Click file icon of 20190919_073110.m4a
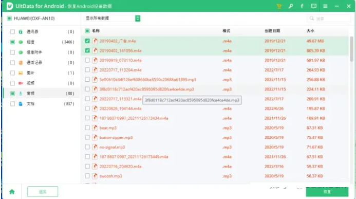This screenshot has height=199, width=356. (x=95, y=61)
